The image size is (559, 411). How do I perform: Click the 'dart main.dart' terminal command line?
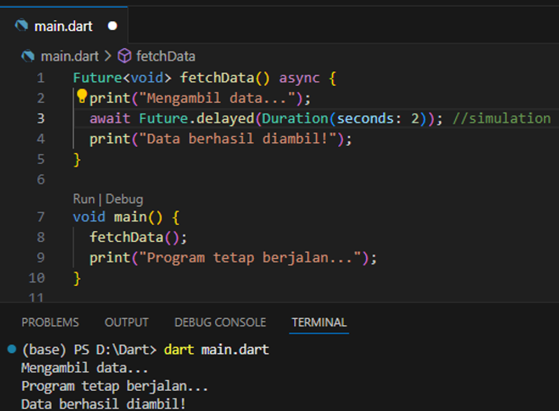[216, 349]
